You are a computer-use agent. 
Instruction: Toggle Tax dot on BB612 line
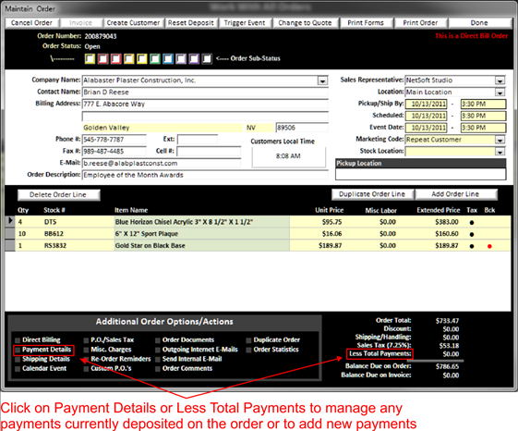tap(472, 234)
